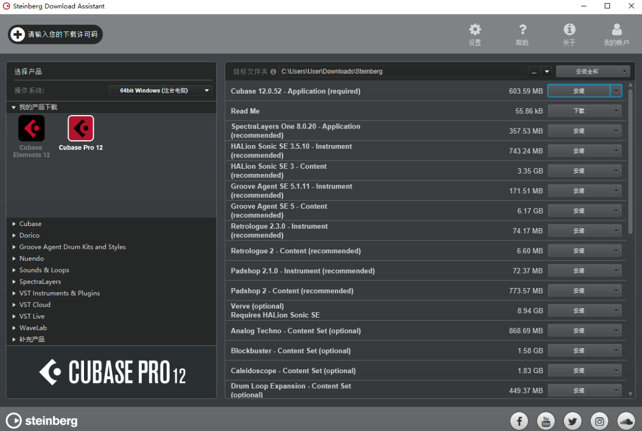The width and height of the screenshot is (642, 431).
Task: Open Steinberg's SoundCloud icon
Action: pos(626,420)
